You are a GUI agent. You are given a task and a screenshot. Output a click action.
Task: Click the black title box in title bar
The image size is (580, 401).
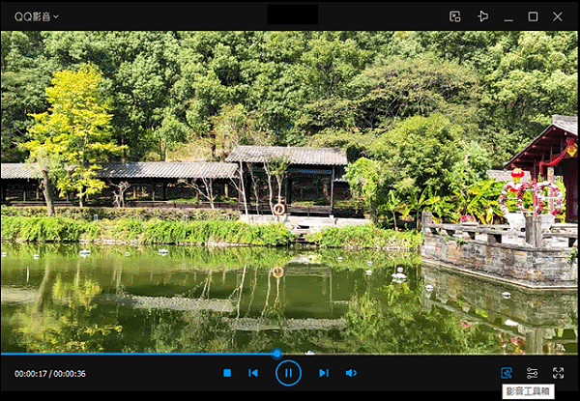[292, 14]
